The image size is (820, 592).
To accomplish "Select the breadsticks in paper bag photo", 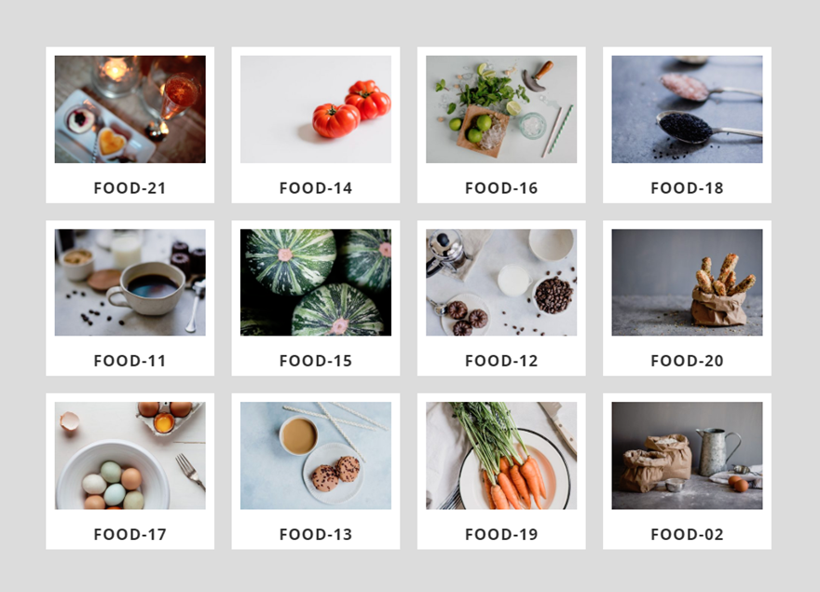I will [687, 282].
